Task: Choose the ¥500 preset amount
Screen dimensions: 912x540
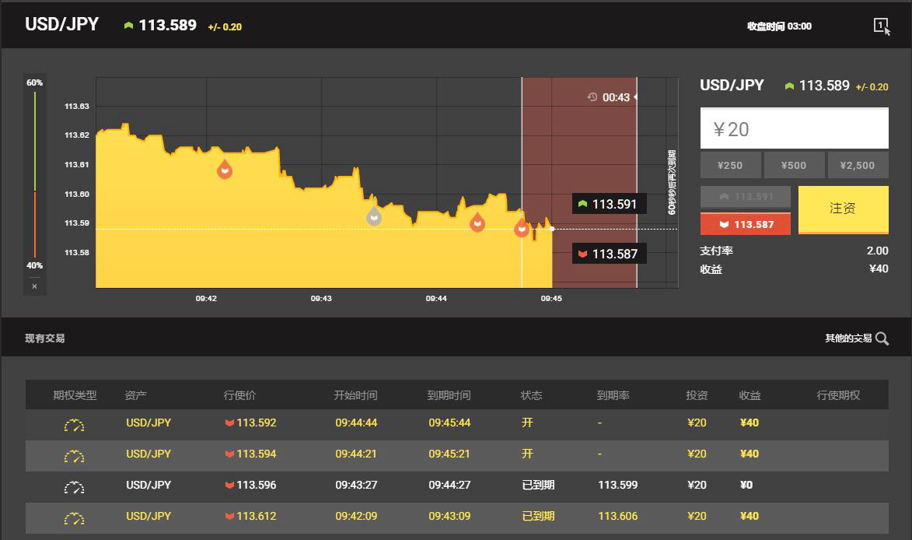Action: [x=794, y=165]
